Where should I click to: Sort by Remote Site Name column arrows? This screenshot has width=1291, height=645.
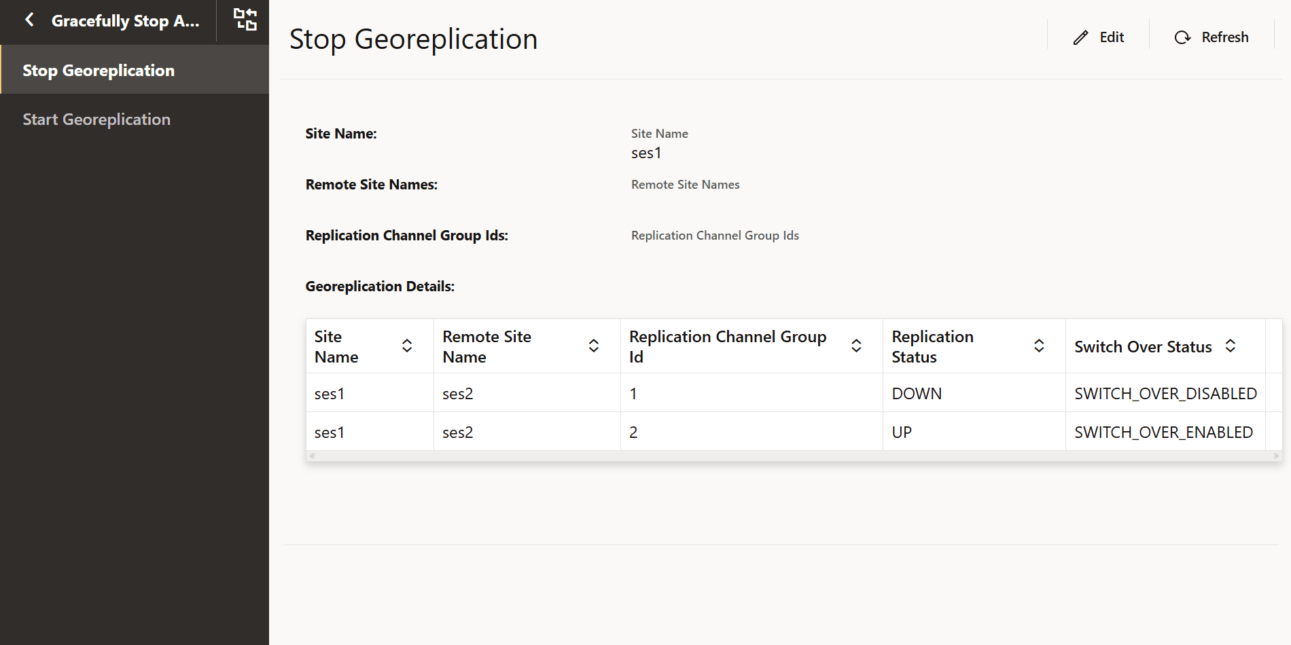(x=594, y=346)
